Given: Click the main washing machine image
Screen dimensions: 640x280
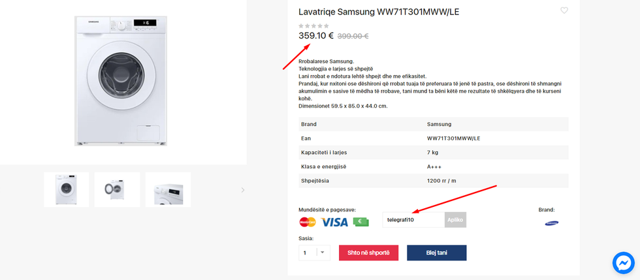Looking at the screenshot, I should coord(123,80).
